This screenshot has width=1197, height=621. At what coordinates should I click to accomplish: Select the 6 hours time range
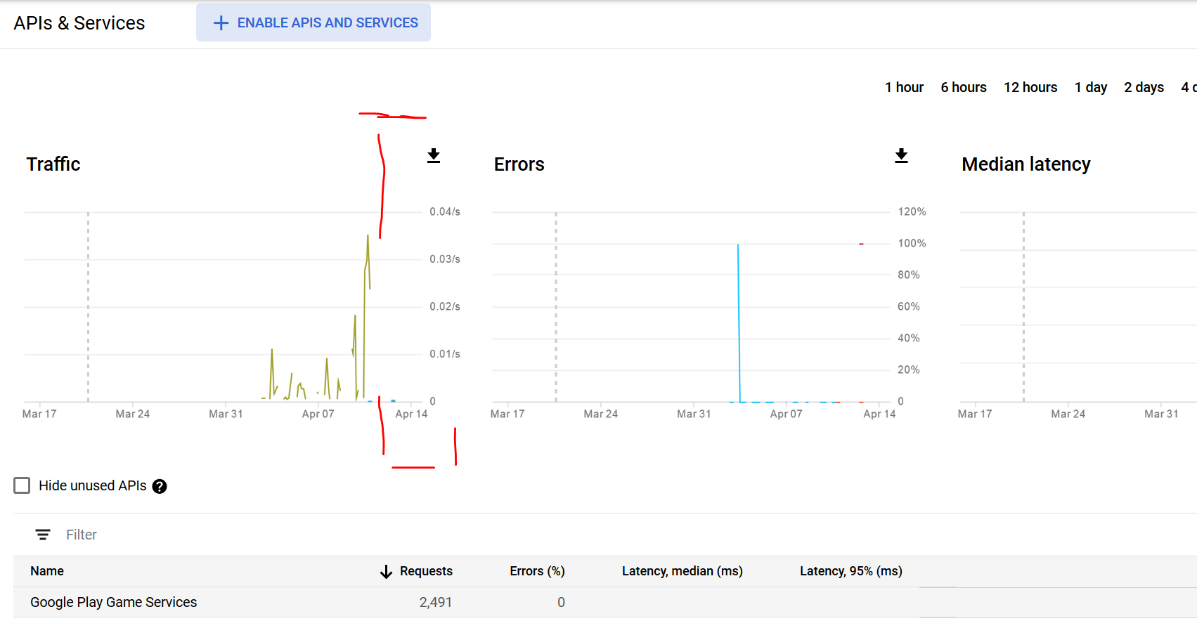tap(964, 87)
